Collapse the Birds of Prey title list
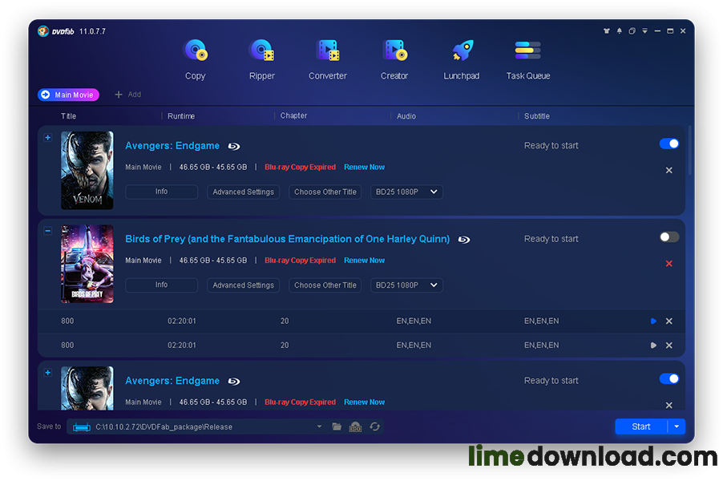The width and height of the screenshot is (723, 481). coord(47,231)
